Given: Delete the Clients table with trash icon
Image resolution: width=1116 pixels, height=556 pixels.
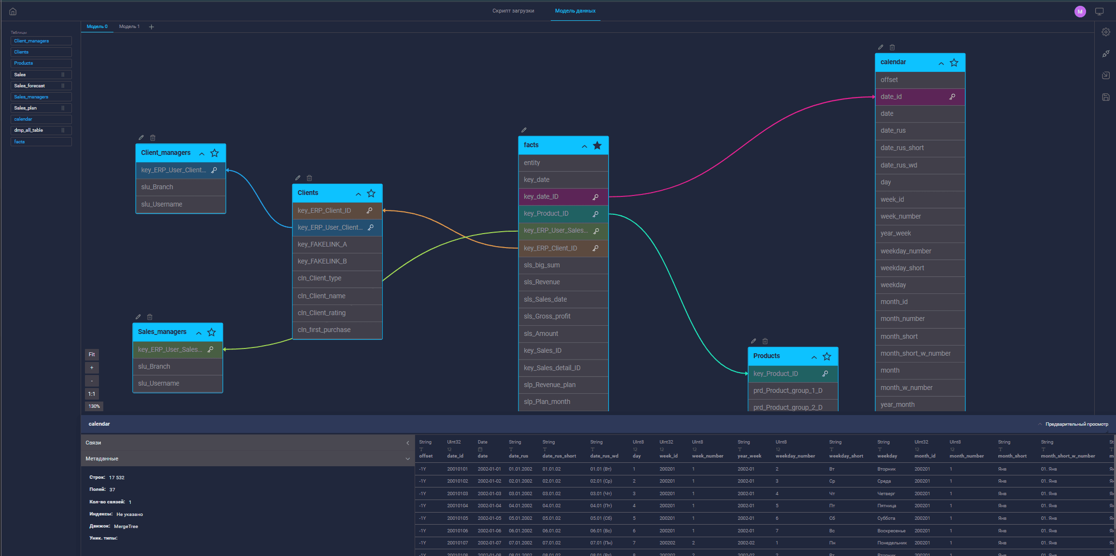Looking at the screenshot, I should pos(309,178).
